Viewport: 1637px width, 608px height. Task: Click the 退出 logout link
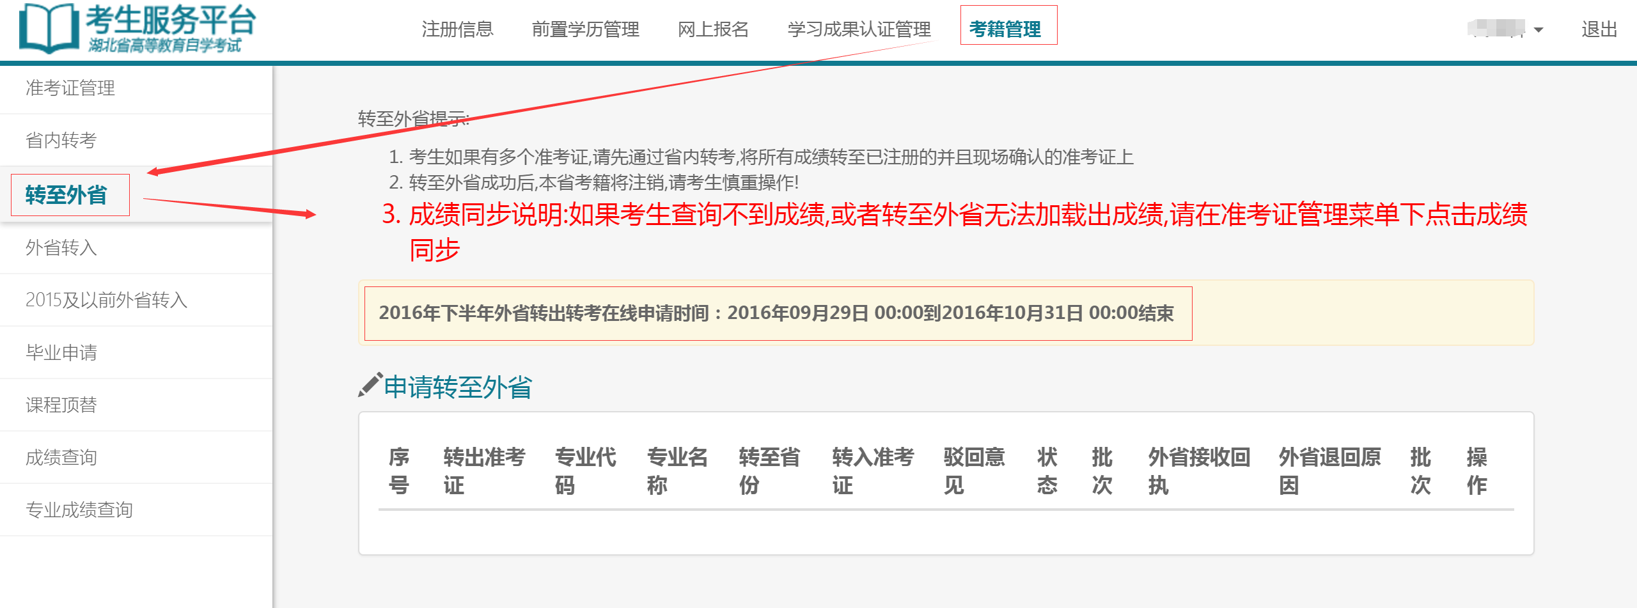(x=1599, y=29)
